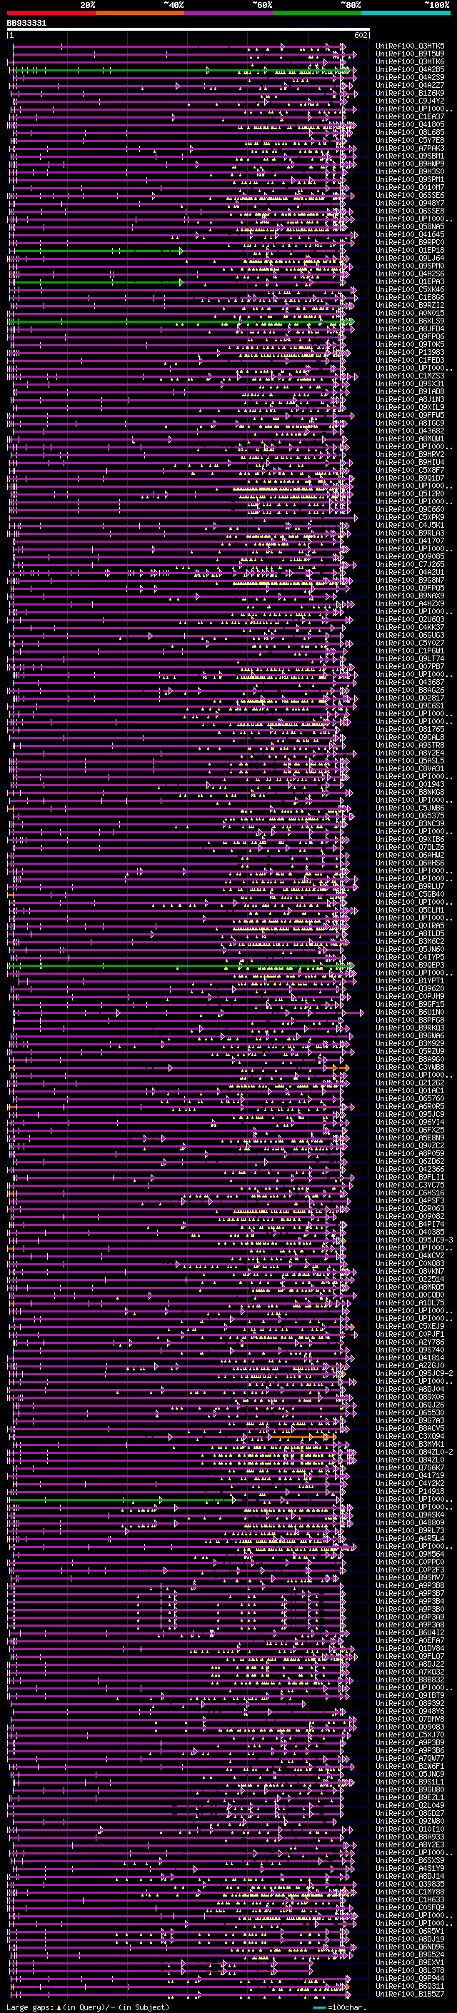Screen dimensions: 457x2013
Task: Select hit label UniRef100_B6KLS9
Action: coord(410,321)
